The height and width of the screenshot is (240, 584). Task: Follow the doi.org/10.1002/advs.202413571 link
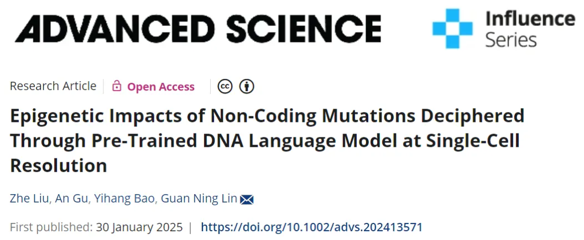click(311, 227)
